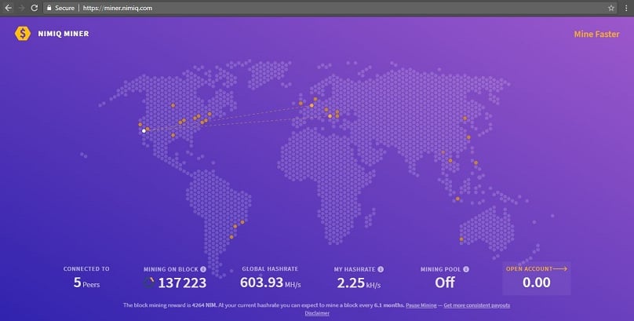
Task: Click the 5 Peers connected count
Action: pyautogui.click(x=86, y=283)
